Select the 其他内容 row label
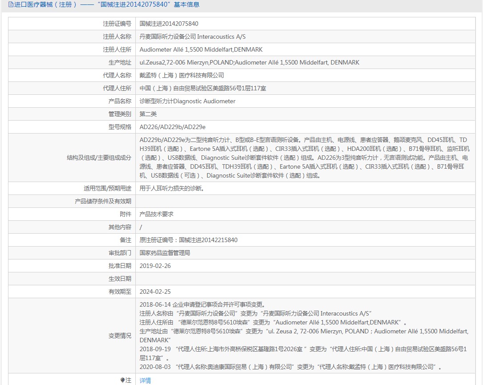Image resolution: width=483 pixels, height=385 pixels. [x=120, y=227]
